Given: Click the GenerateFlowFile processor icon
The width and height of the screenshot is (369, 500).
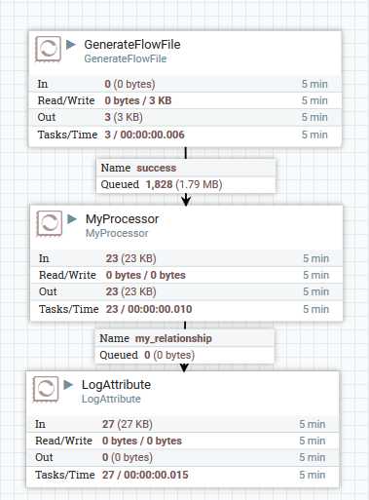Looking at the screenshot, I should [x=48, y=49].
